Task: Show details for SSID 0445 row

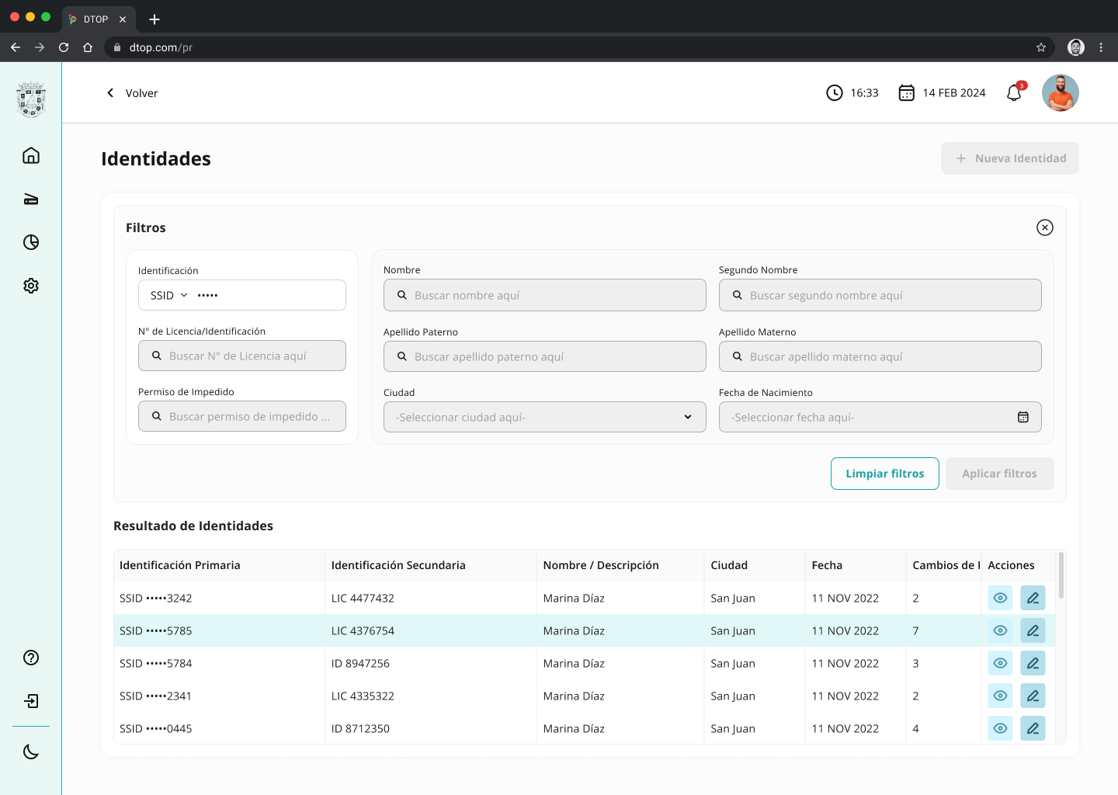Action: coord(1000,728)
